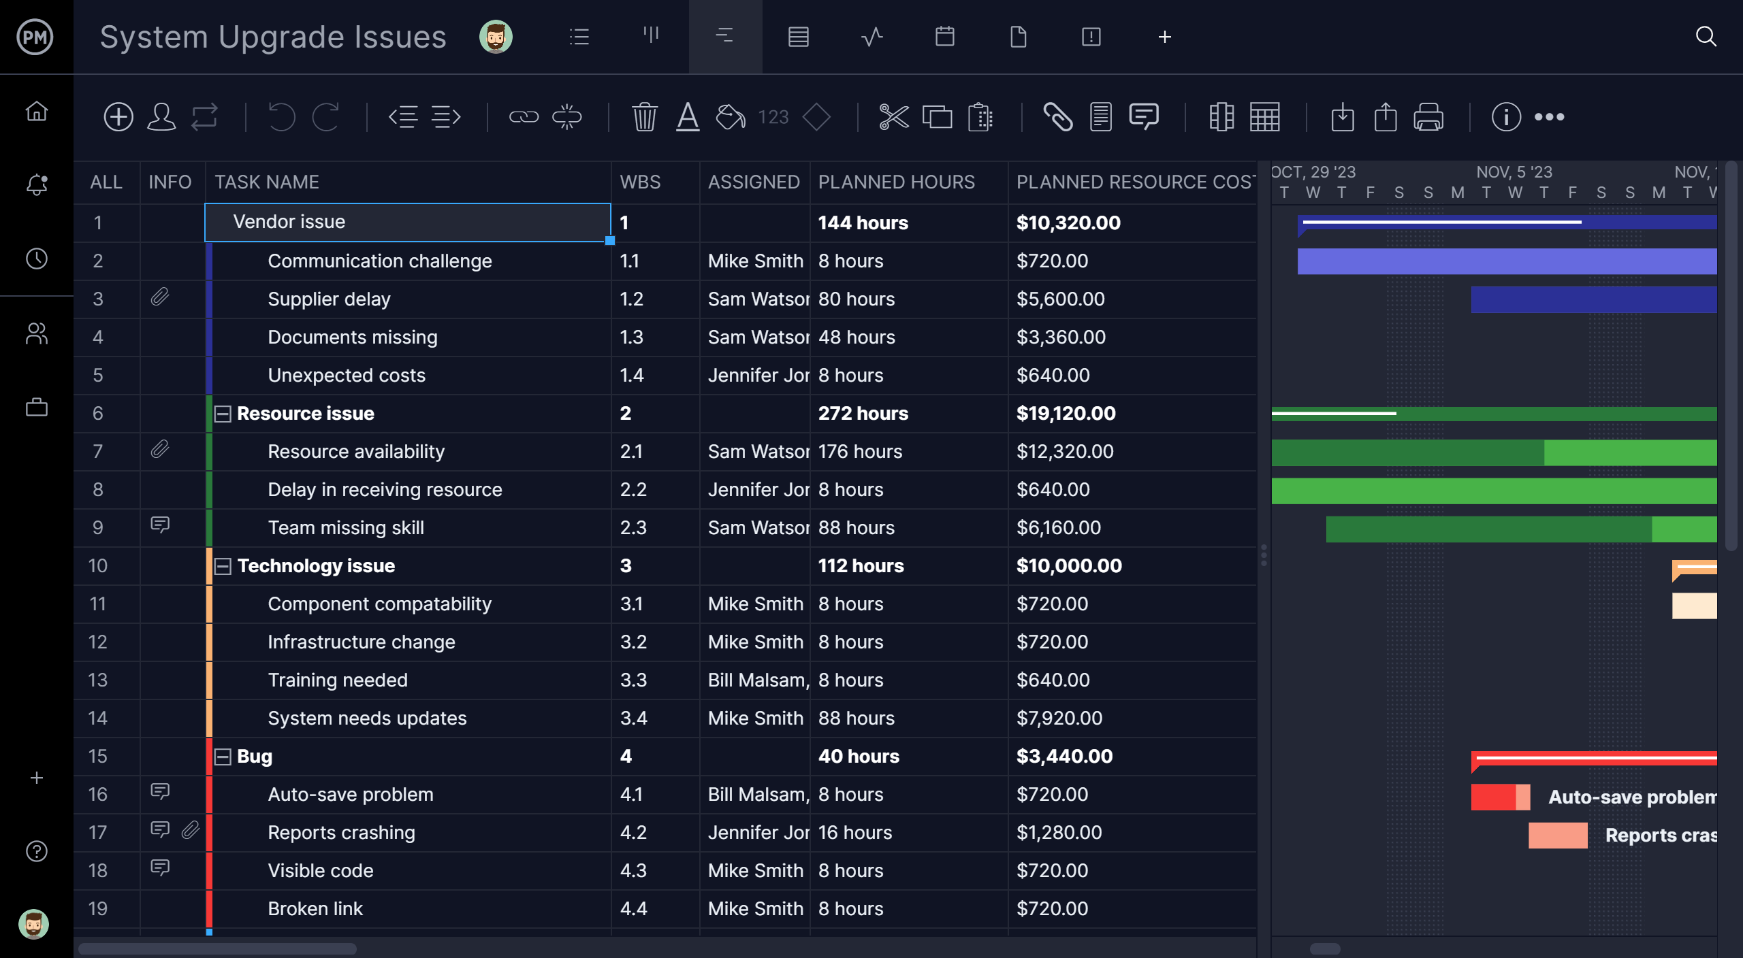This screenshot has height=958, width=1743.
Task: Select the sheet/grid view tab
Action: [798, 37]
